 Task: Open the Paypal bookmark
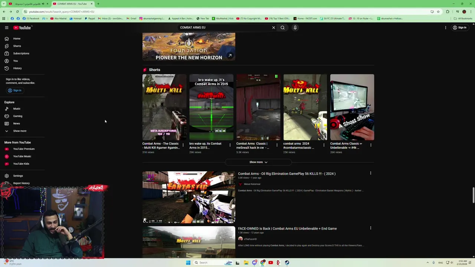[x=89, y=19]
